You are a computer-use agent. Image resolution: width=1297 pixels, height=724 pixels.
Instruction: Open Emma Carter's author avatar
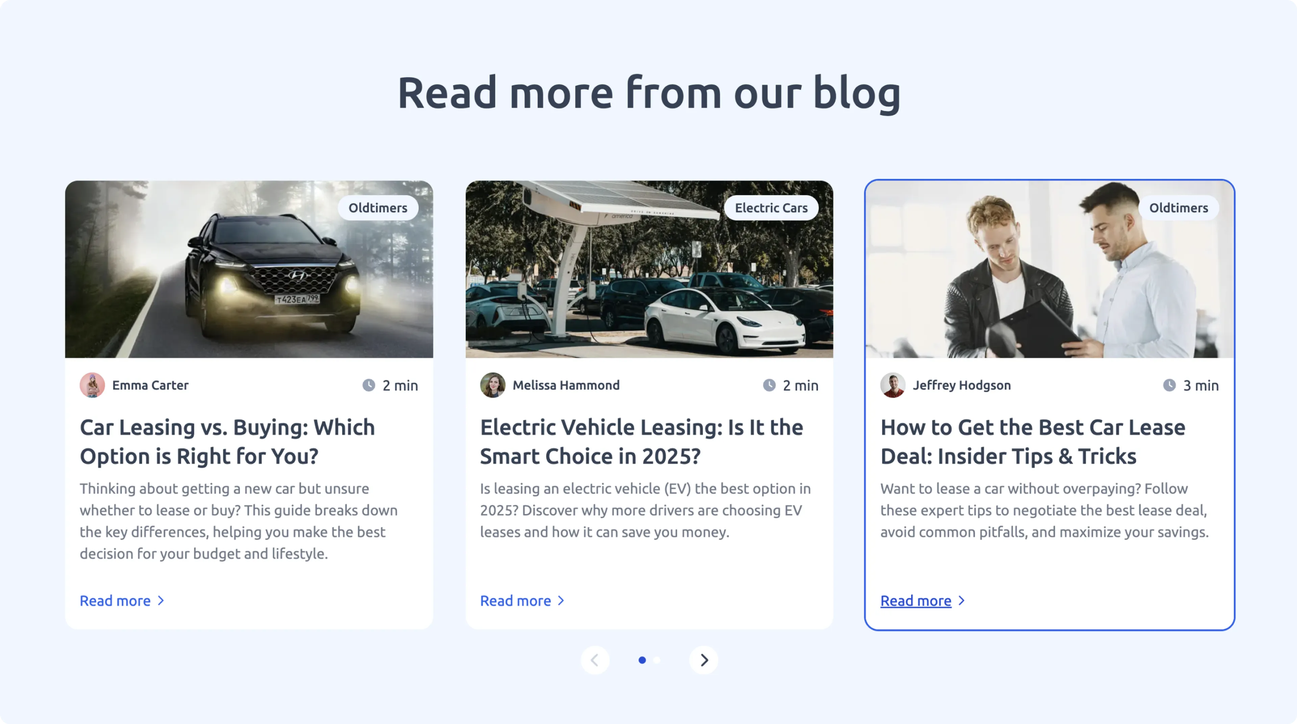(x=92, y=385)
